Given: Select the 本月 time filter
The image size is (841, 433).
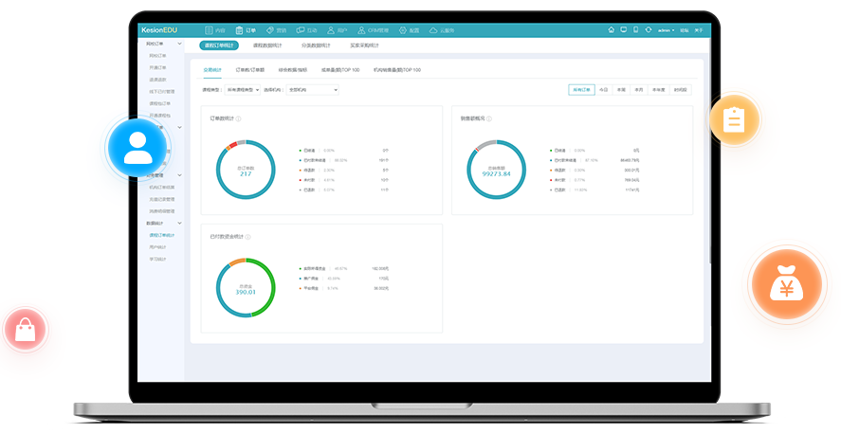Looking at the screenshot, I should click(639, 90).
